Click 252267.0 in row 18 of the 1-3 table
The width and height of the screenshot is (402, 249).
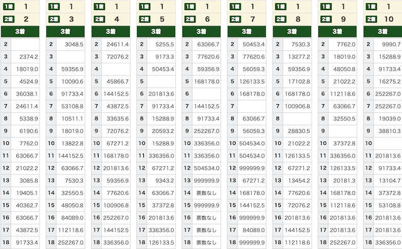tap(71, 242)
